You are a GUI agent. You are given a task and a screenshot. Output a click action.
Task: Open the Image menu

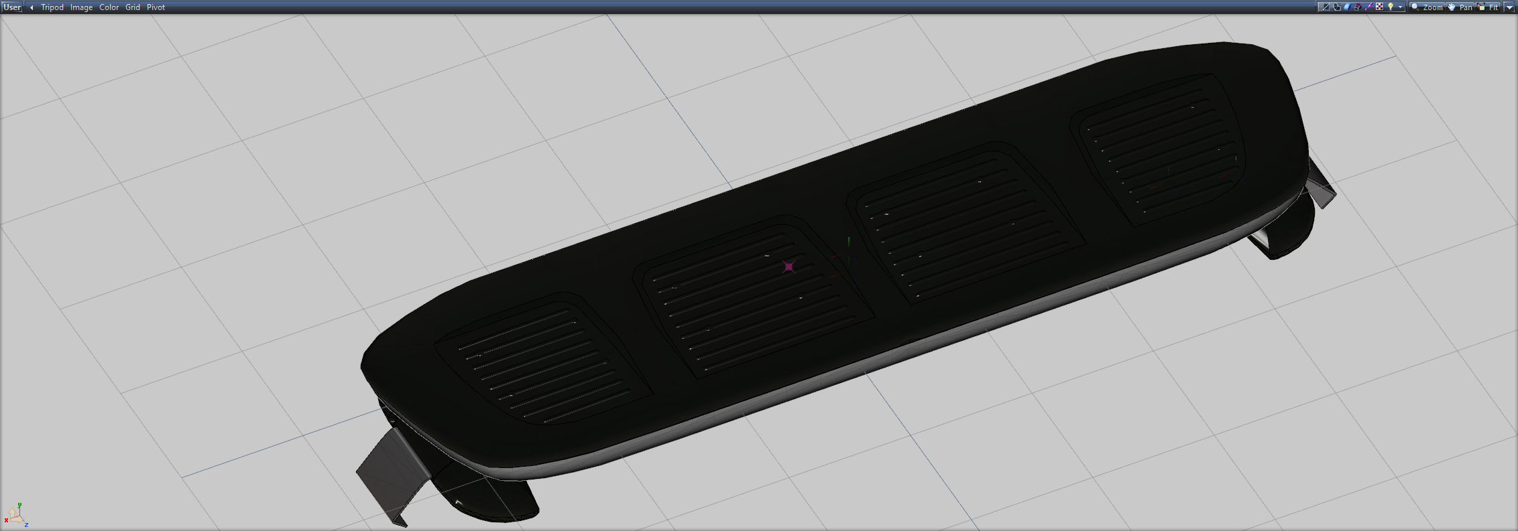[81, 7]
